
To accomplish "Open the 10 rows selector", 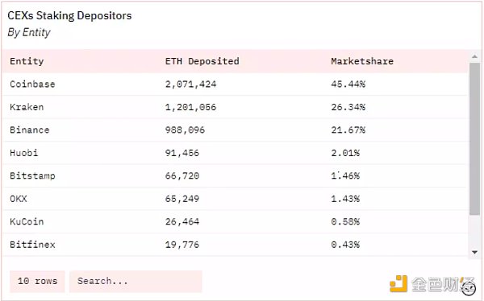I will coord(37,282).
